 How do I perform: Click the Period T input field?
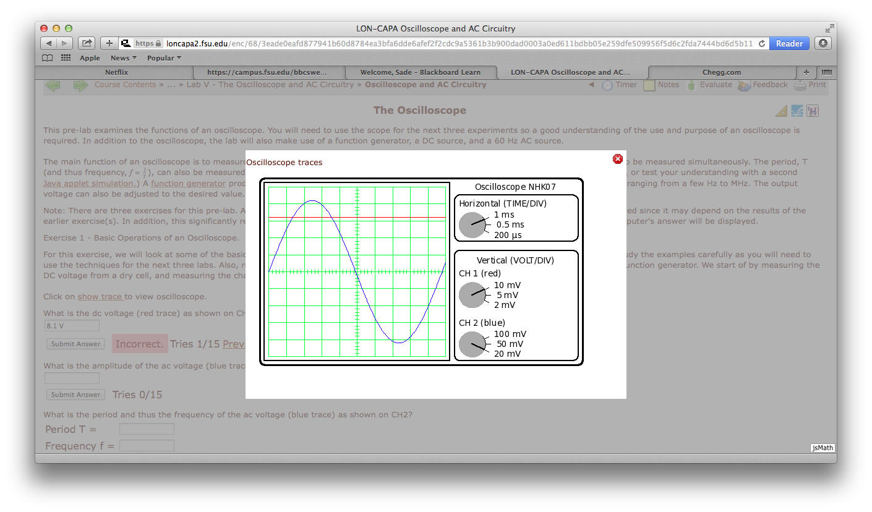tap(147, 429)
